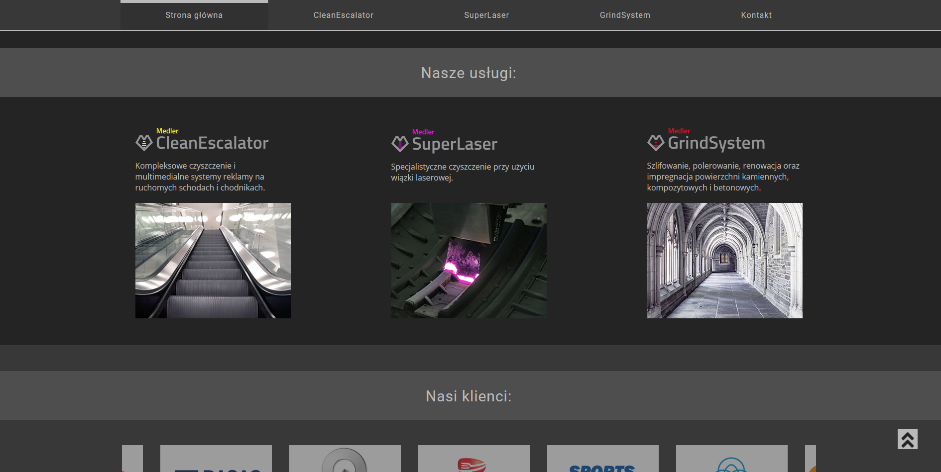Click the dark blue text client logo
Screen dimensions: 941x472
pos(216,459)
